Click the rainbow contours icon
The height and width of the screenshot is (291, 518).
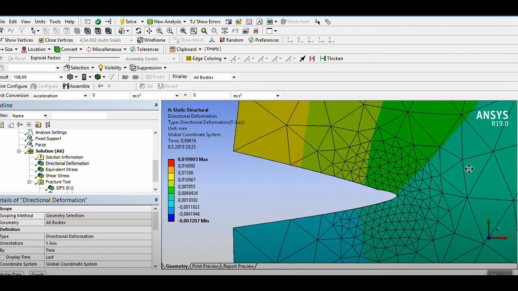tap(84, 77)
